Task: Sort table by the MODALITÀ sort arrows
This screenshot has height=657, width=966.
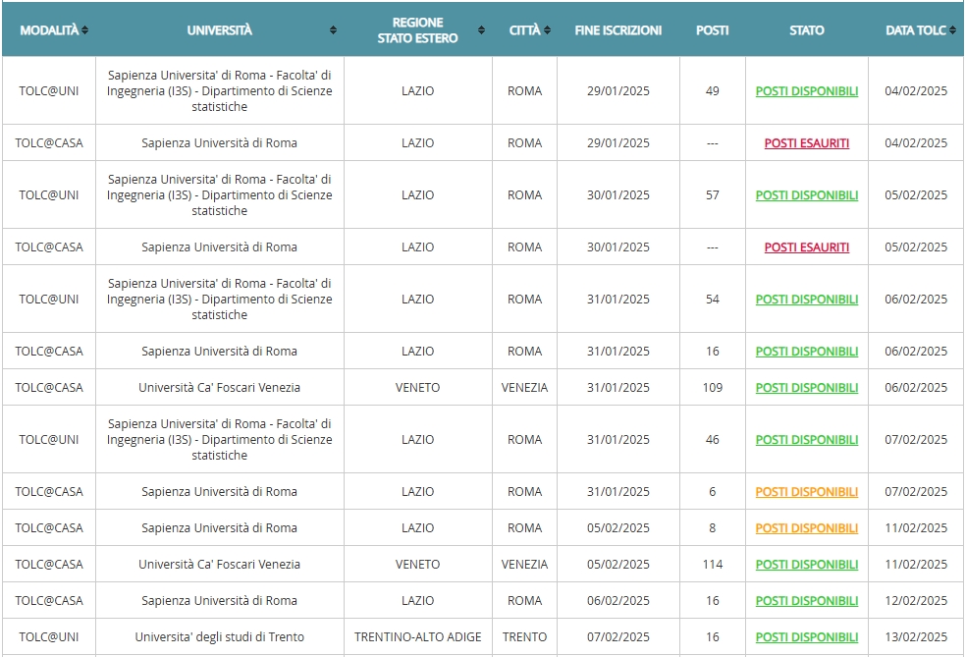Action: click(85, 30)
